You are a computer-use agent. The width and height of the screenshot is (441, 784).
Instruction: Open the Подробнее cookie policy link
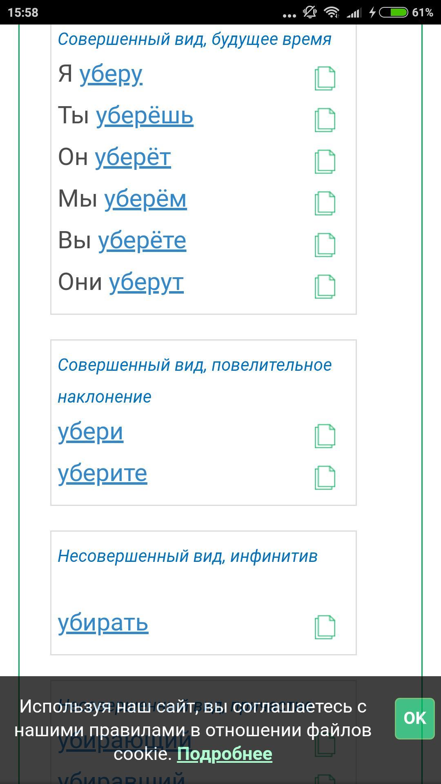tap(225, 754)
